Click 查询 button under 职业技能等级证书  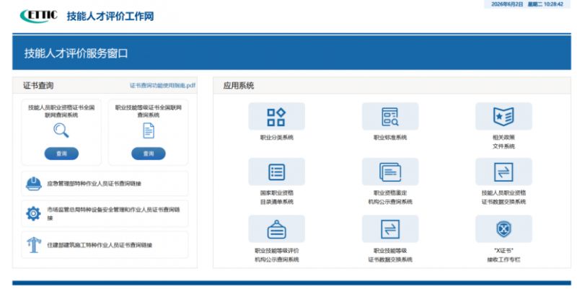[x=149, y=154]
